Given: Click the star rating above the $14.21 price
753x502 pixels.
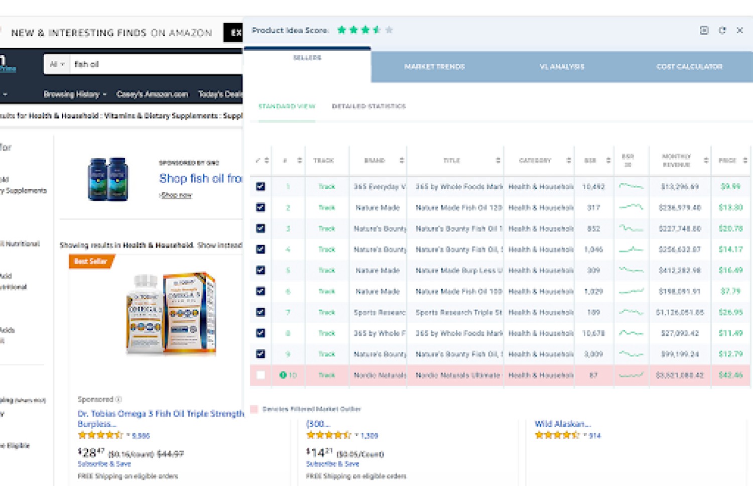Looking at the screenshot, I should [x=329, y=435].
